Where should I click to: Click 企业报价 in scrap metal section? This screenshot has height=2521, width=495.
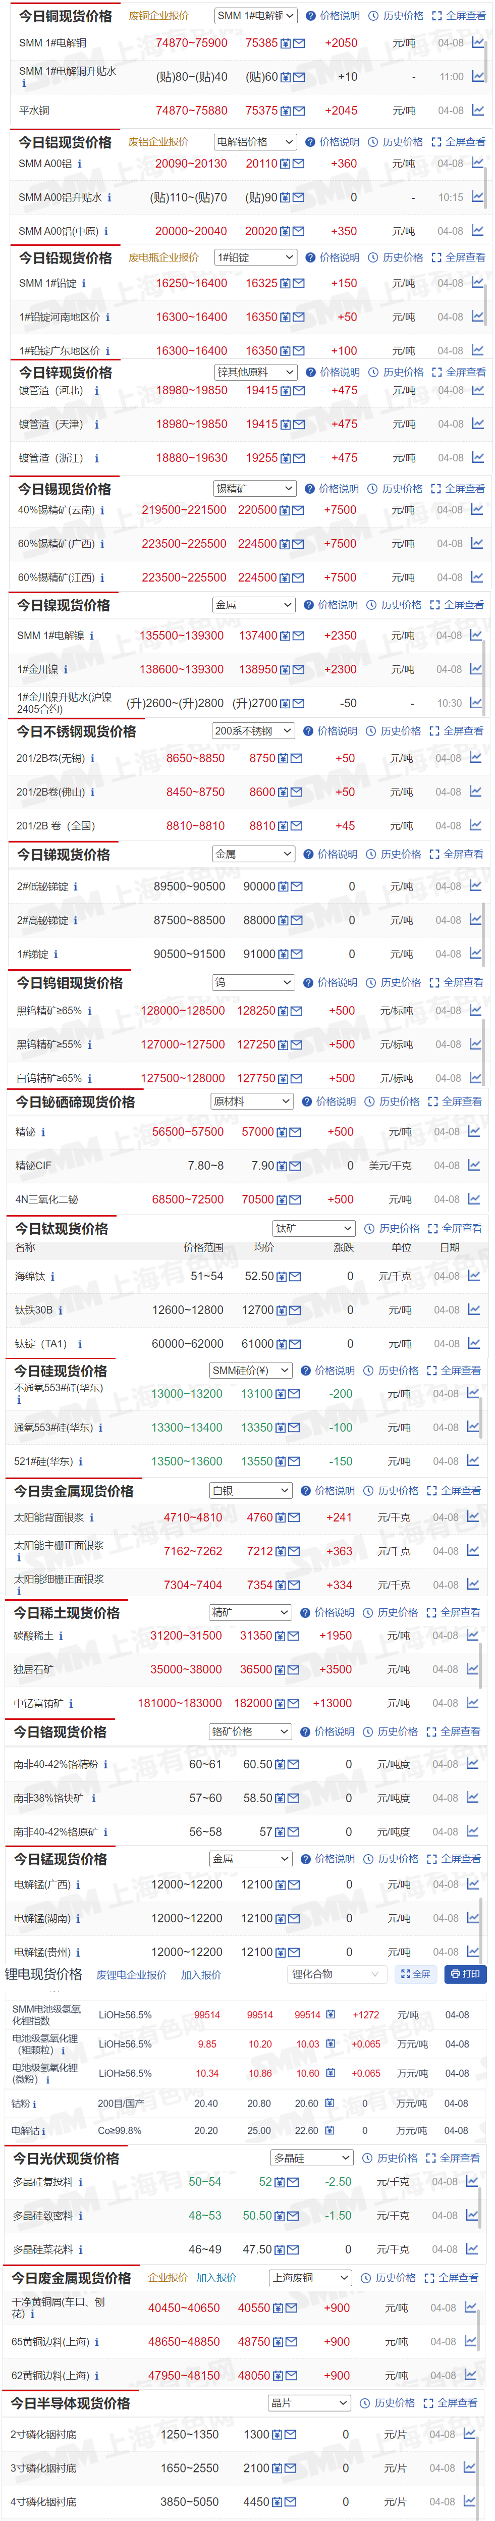[168, 2278]
